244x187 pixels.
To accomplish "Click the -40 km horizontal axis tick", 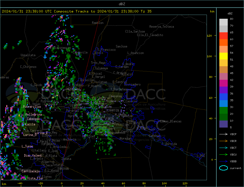I will pyautogui.click(x=20, y=183).
